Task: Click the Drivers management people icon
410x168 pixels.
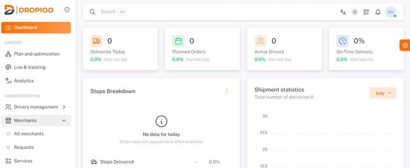Action: click(8, 107)
